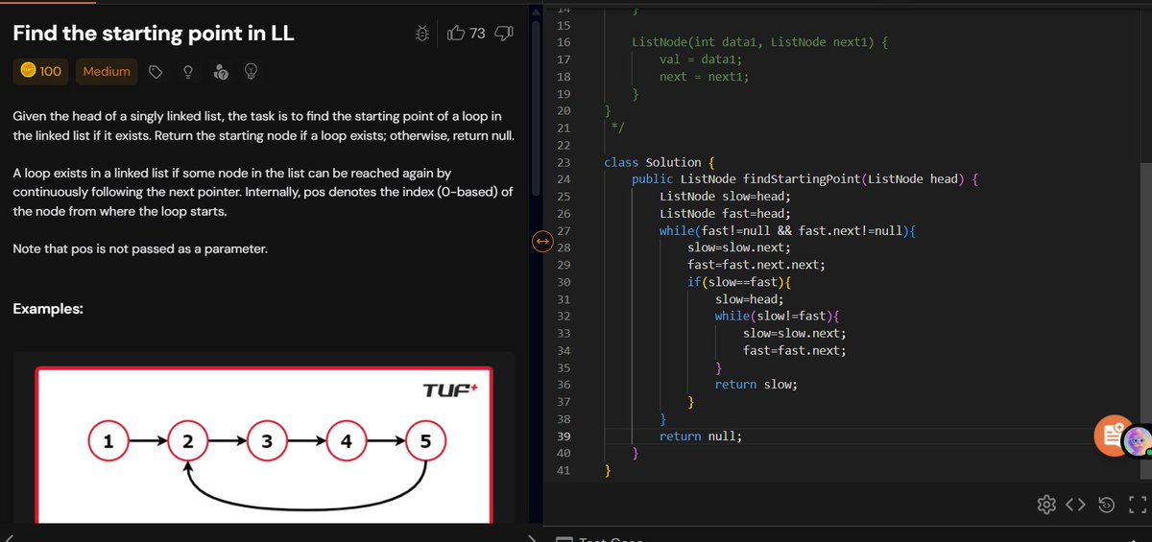This screenshot has height=542, width=1152.
Task: Like the problem with thumbs up
Action: pos(456,34)
